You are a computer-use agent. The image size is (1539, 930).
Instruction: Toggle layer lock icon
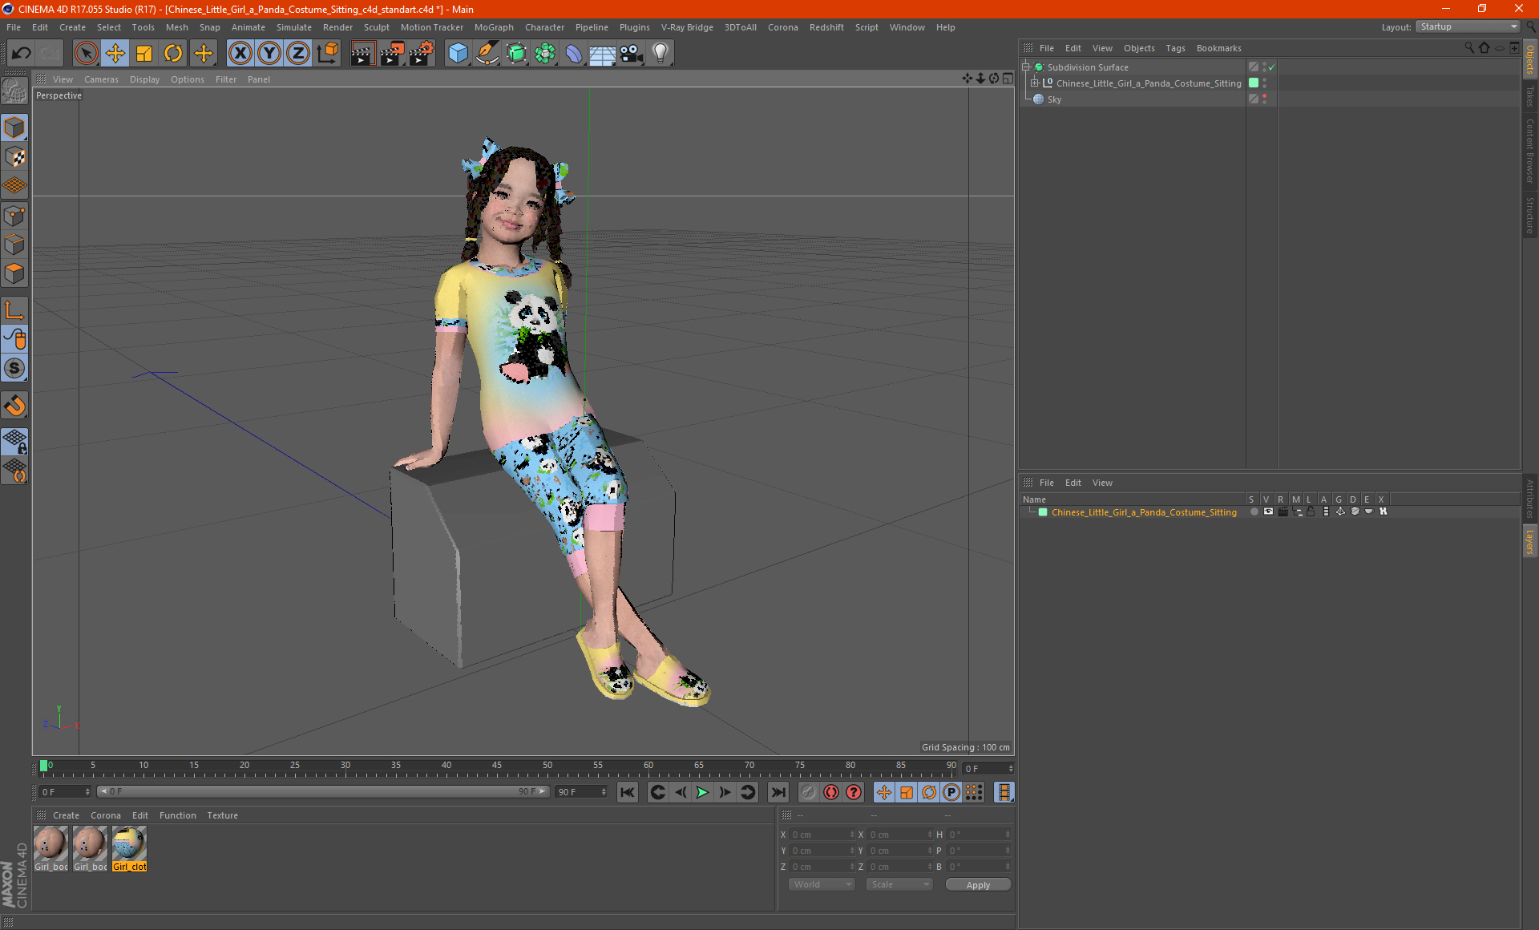click(x=1311, y=512)
